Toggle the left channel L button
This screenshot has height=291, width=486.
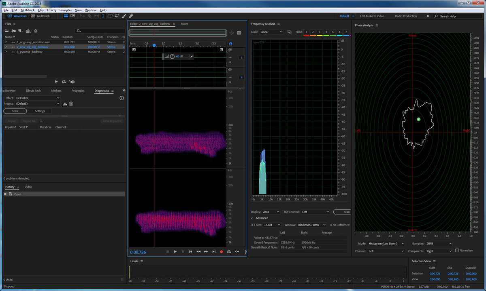pos(242,58)
